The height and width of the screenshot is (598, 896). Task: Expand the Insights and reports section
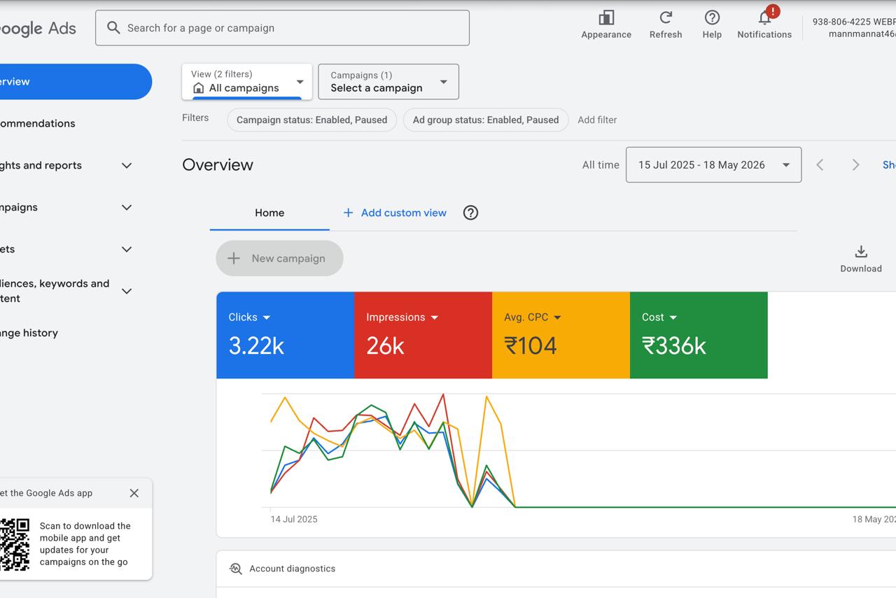(x=127, y=166)
